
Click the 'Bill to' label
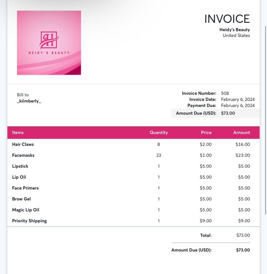[23, 95]
